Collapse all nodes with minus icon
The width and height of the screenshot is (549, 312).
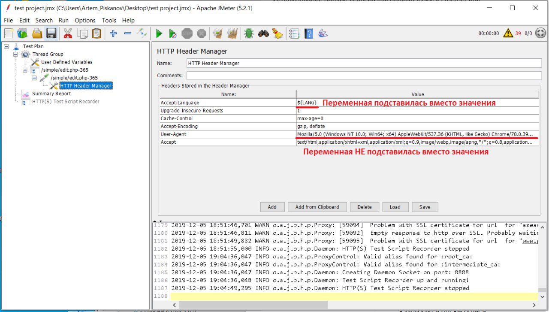pos(127,33)
